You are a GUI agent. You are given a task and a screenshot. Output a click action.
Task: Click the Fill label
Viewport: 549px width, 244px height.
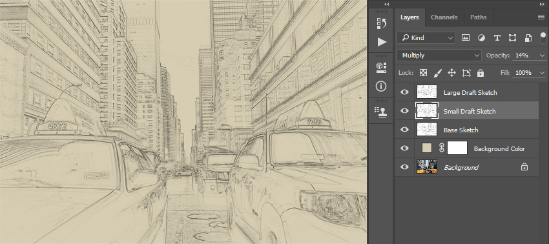505,73
